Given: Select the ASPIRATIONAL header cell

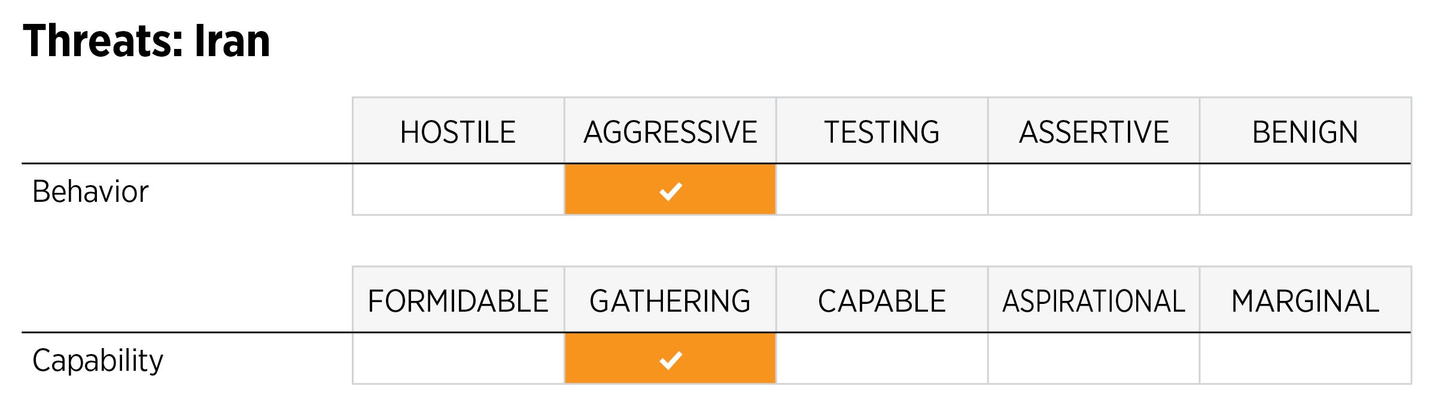Looking at the screenshot, I should (1094, 300).
